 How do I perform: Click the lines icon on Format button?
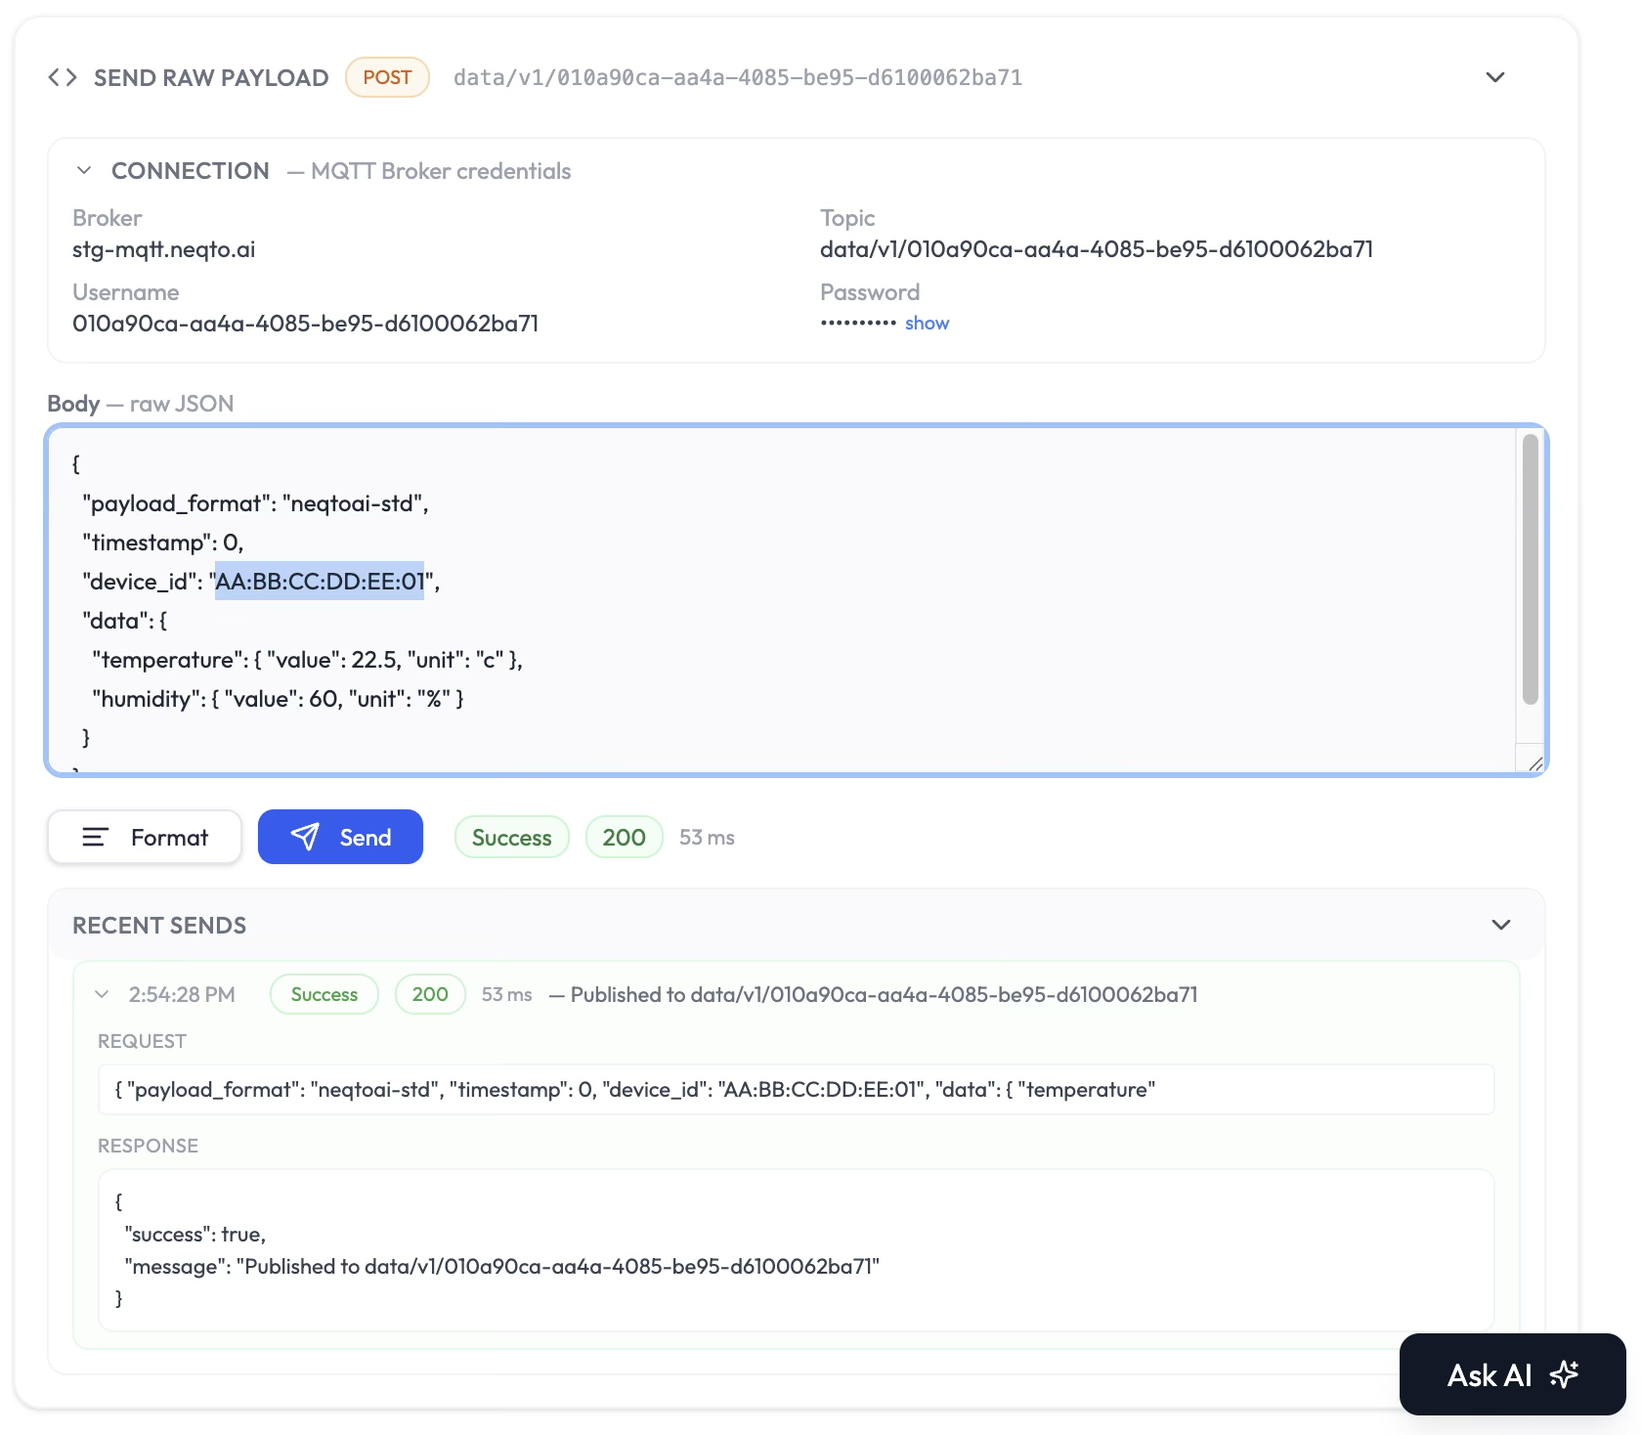95,837
